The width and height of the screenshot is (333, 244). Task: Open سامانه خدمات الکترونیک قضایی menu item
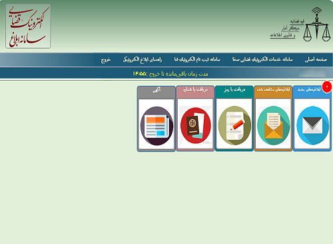(262, 59)
